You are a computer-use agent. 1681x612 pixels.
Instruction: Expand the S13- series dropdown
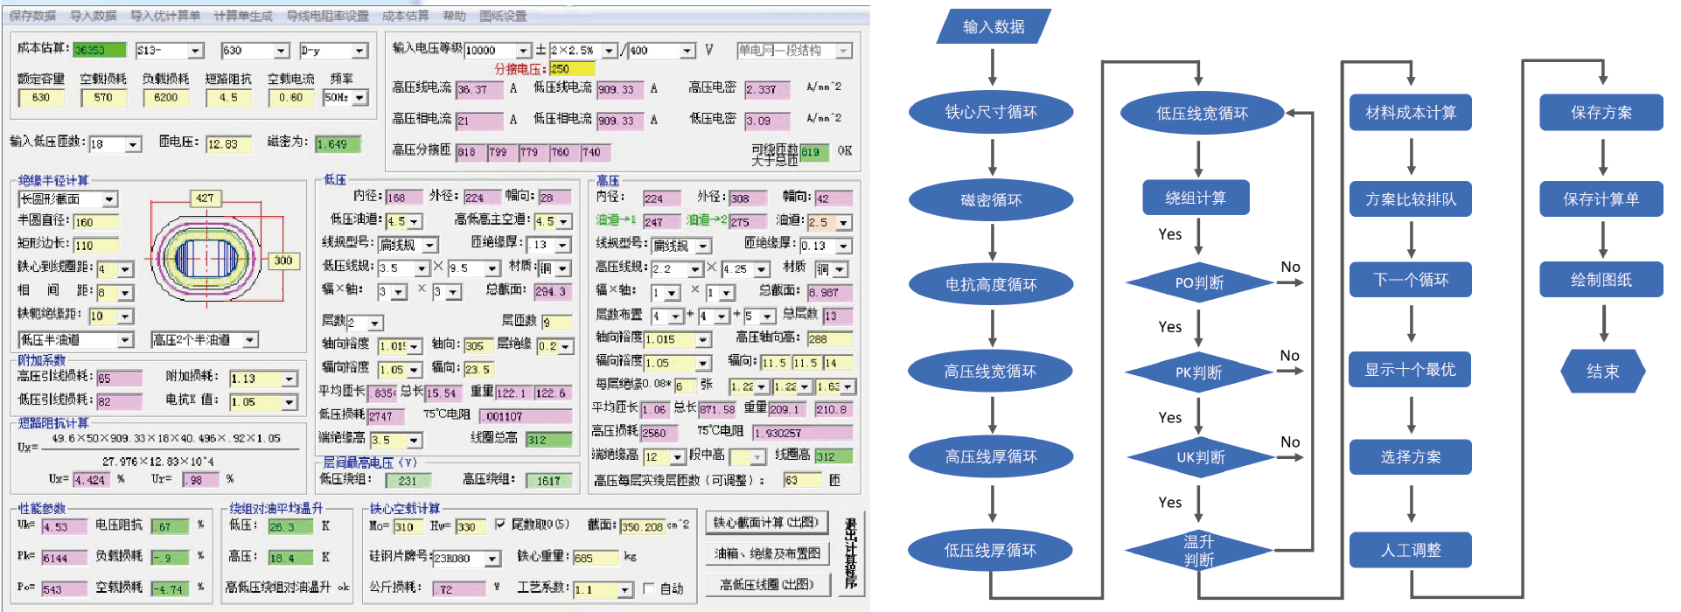[197, 51]
